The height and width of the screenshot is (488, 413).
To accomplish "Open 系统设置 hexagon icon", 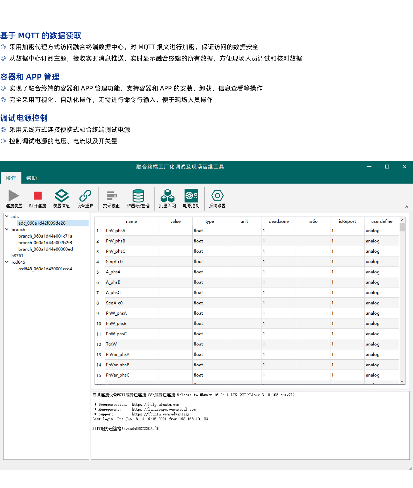I will [217, 196].
